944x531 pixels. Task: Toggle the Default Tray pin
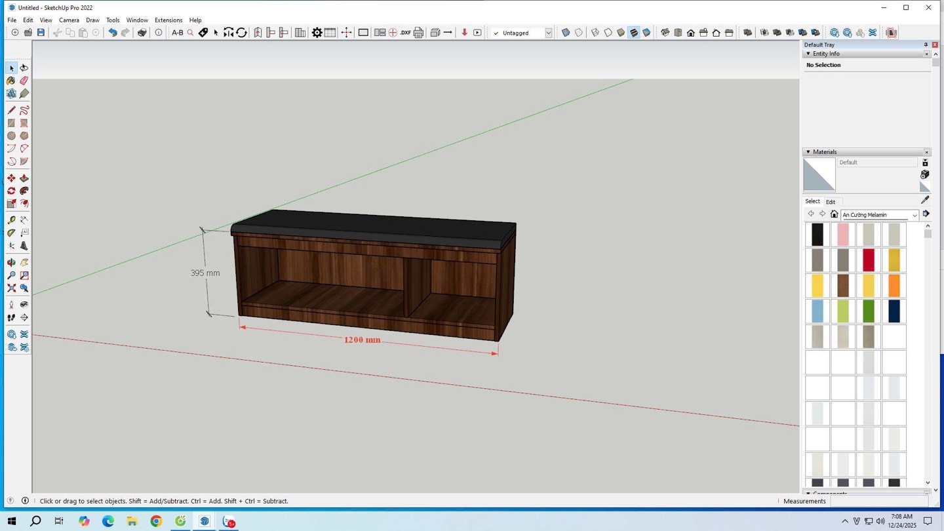926,45
